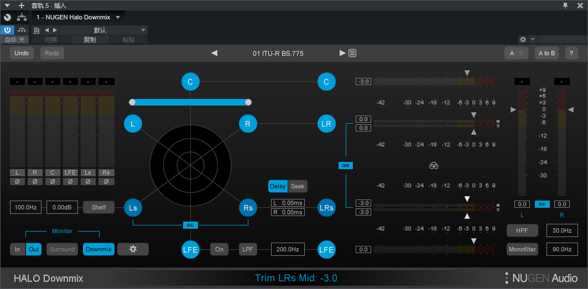This screenshot has height=289, width=588.
Task: Open the preset list icon
Action: [x=352, y=53]
